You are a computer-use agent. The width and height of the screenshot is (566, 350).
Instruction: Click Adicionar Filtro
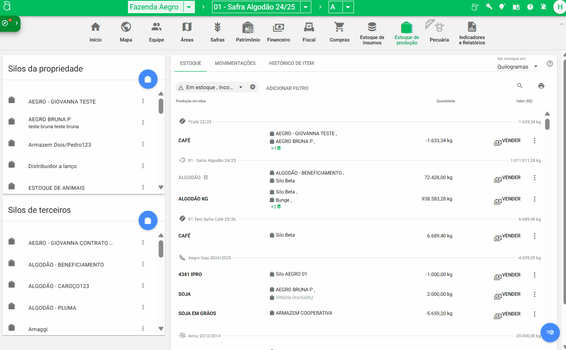point(287,88)
